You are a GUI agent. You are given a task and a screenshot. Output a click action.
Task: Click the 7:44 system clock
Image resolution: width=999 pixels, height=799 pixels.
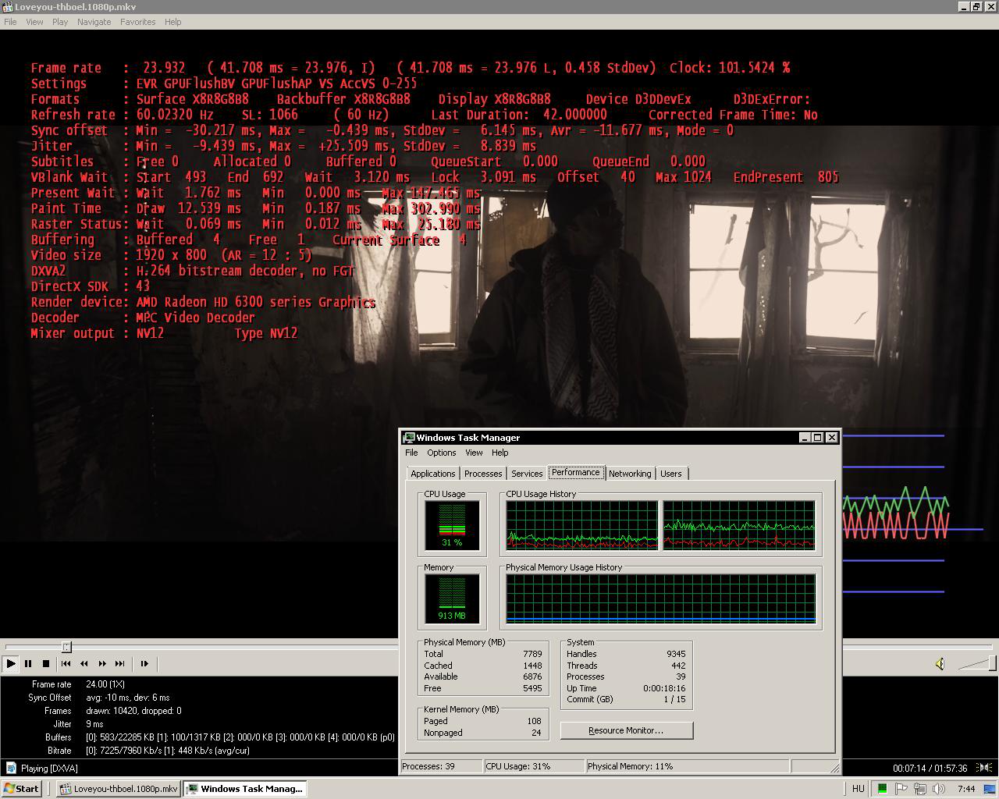(x=966, y=789)
